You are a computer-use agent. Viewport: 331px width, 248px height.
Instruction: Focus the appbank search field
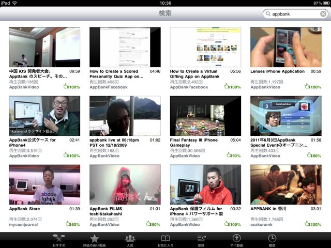(x=295, y=14)
